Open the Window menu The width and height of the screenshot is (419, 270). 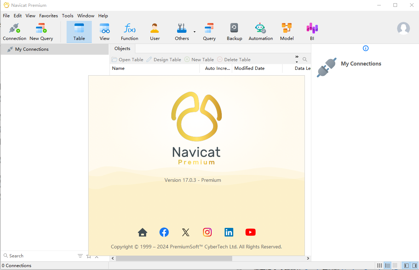click(x=86, y=15)
